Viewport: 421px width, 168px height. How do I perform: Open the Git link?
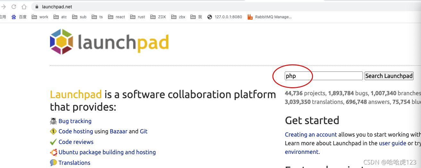144,131
